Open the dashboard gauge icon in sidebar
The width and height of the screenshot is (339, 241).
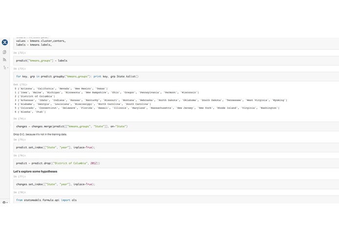pos(4,52)
